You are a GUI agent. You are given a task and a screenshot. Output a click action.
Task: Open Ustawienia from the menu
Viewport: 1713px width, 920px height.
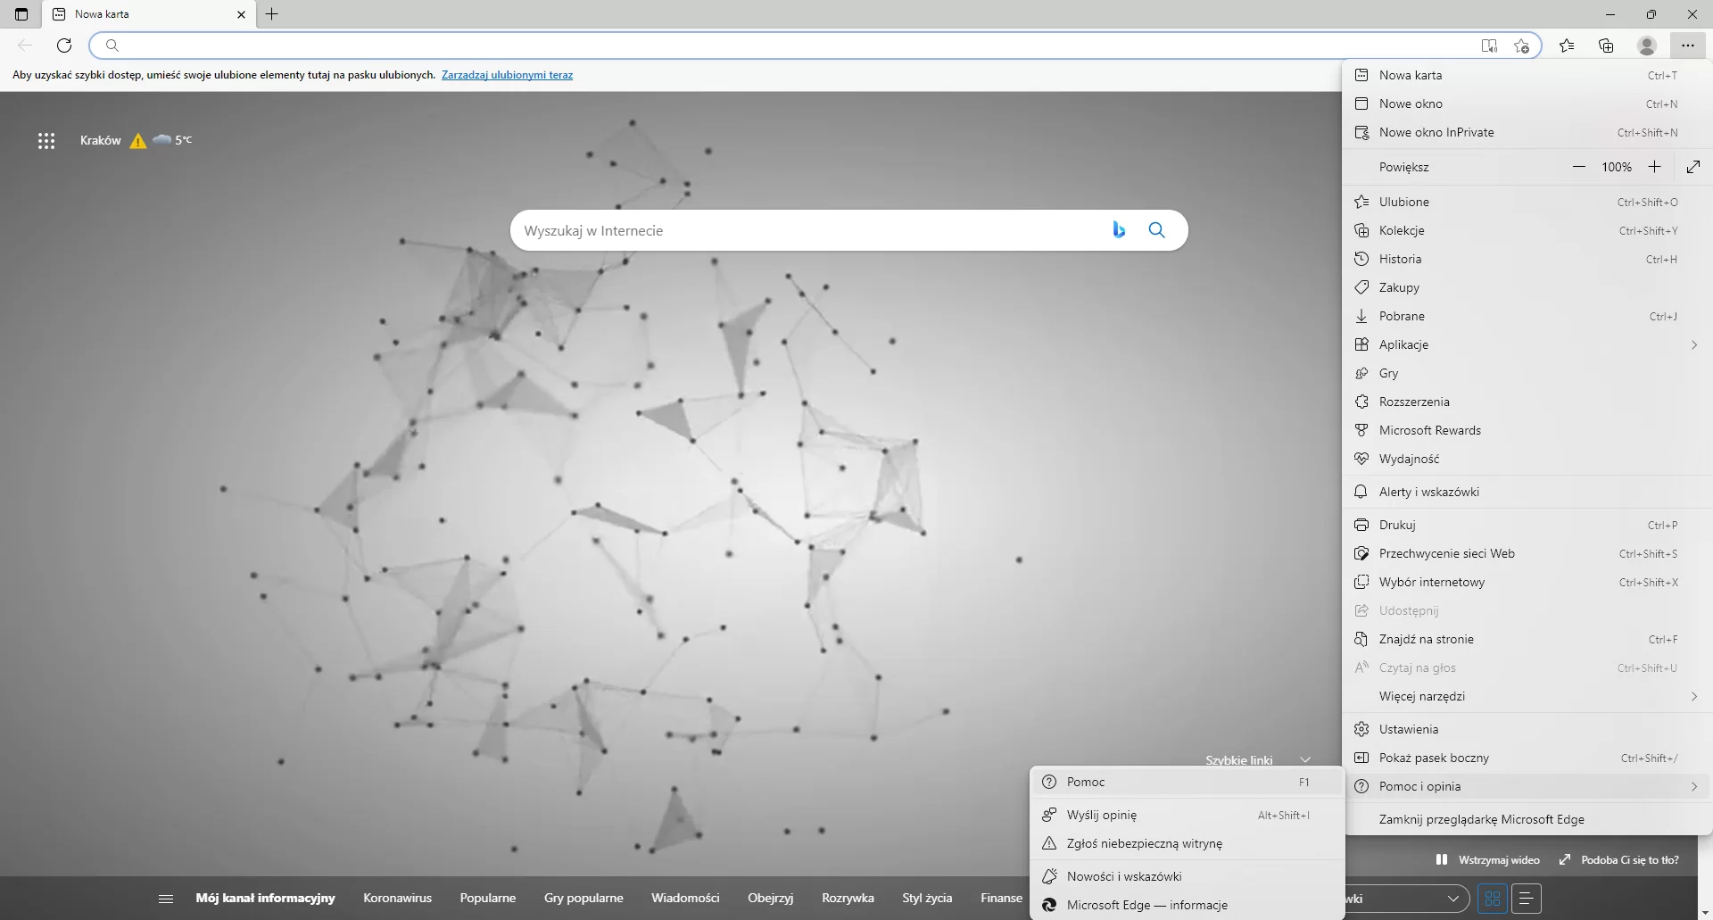tap(1527, 729)
